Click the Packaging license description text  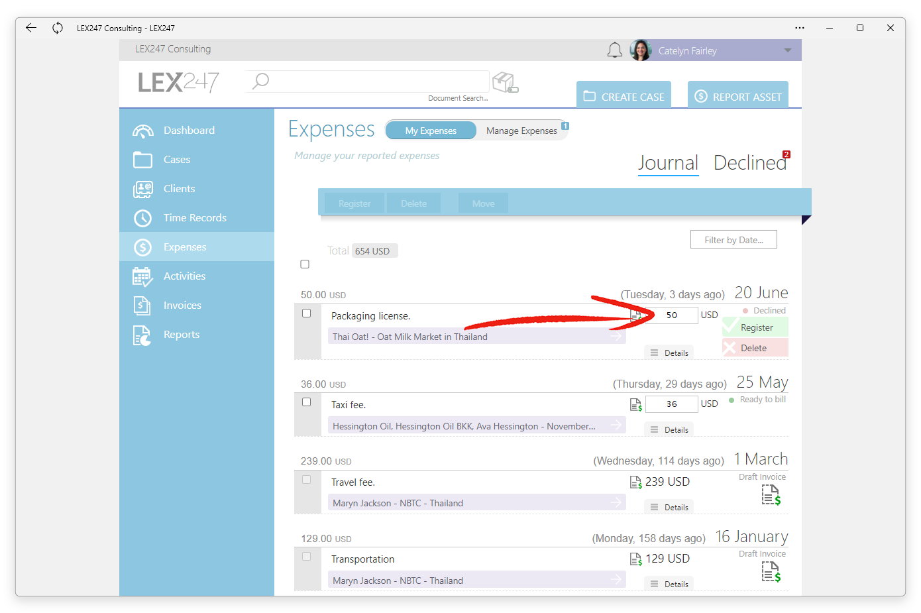coord(371,316)
